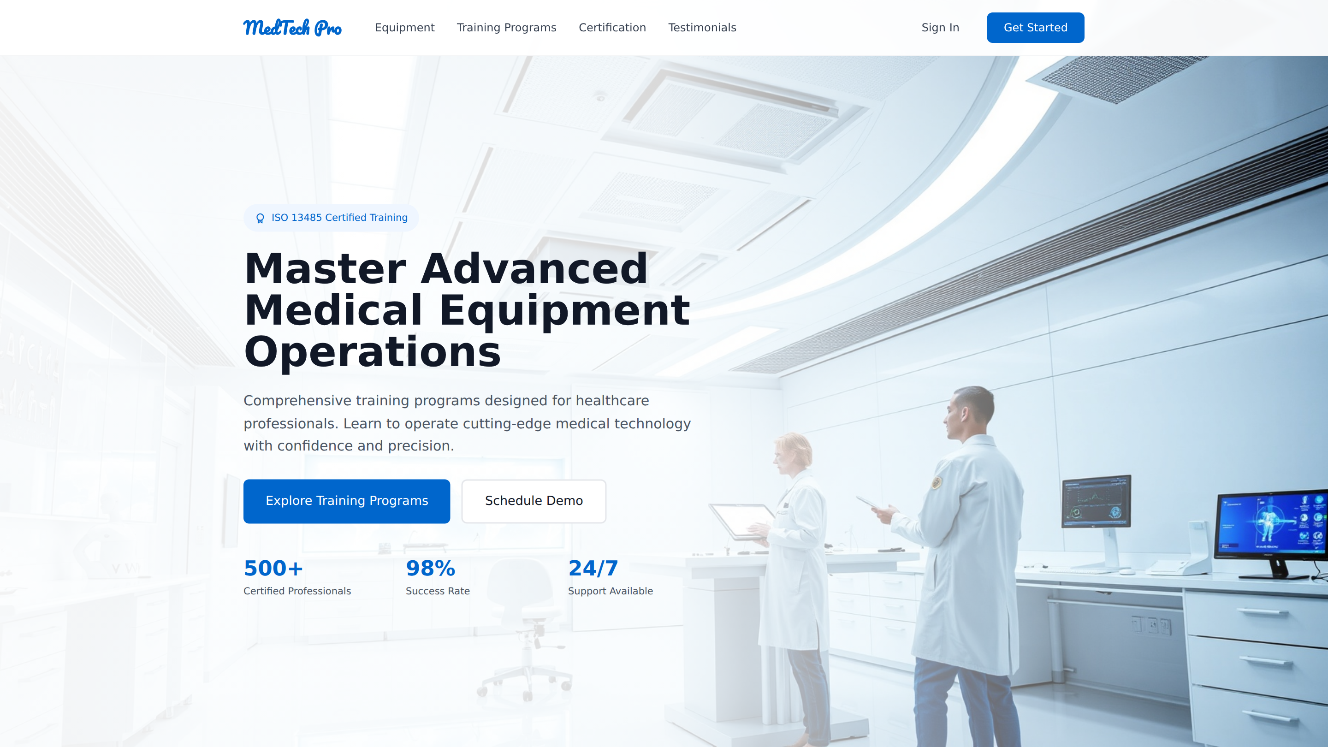Click the Schedule Demo button

(534, 501)
